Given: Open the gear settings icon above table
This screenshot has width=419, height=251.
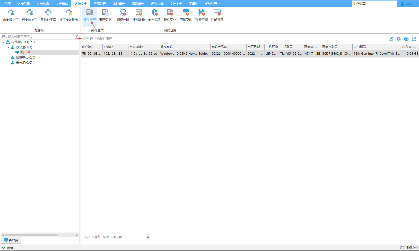Looking at the screenshot, I should point(399,39).
